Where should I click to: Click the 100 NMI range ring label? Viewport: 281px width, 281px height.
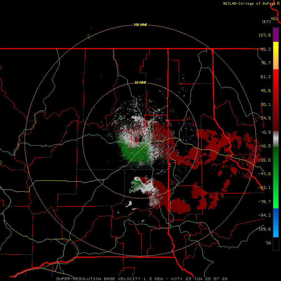tap(140, 25)
